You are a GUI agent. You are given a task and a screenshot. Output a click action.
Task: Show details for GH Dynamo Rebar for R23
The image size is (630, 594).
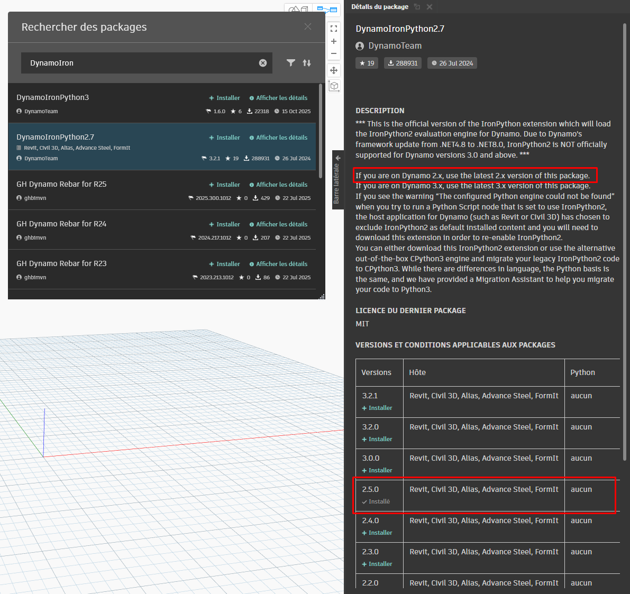click(278, 264)
